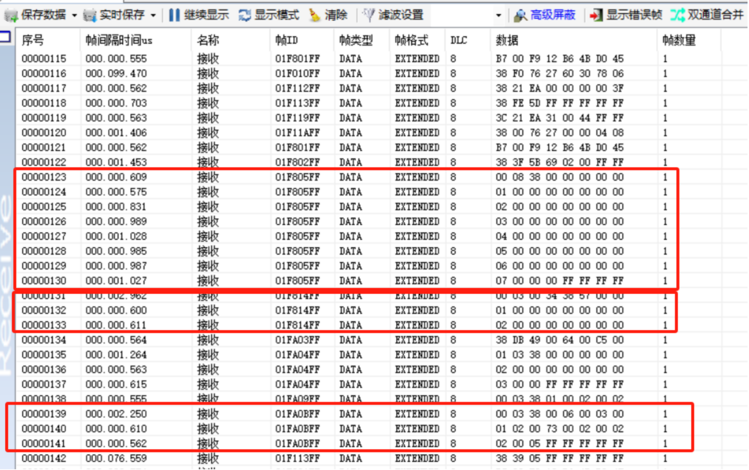
Task: Click the 保存数据 save data icon
Action: point(11,15)
